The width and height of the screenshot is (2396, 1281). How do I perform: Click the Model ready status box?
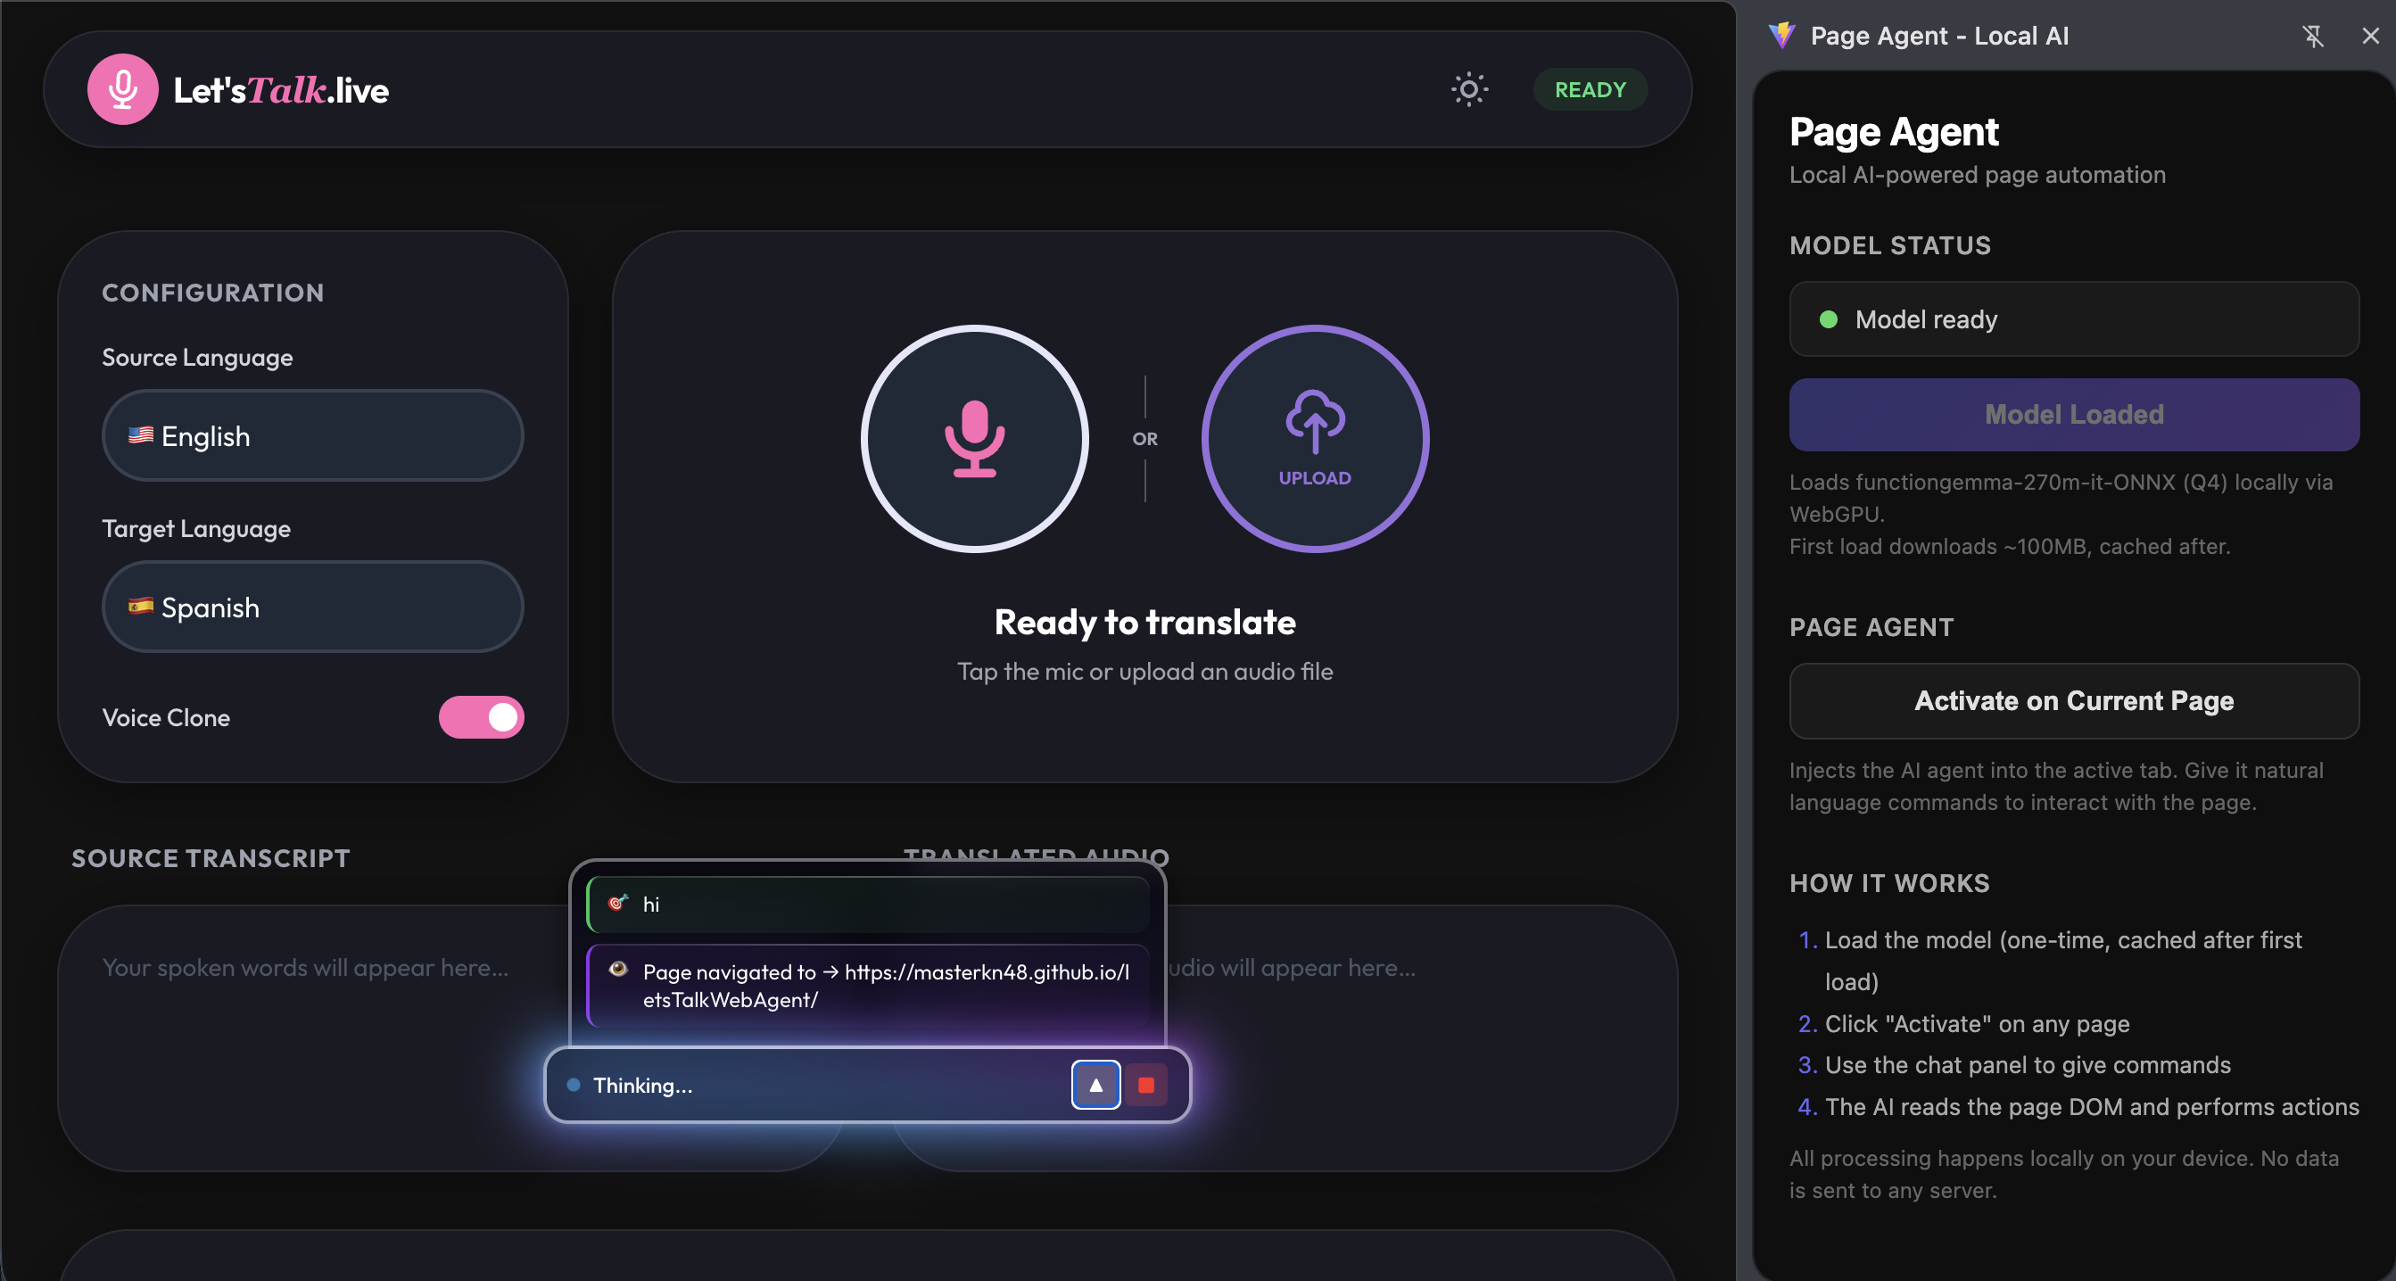coord(2073,319)
